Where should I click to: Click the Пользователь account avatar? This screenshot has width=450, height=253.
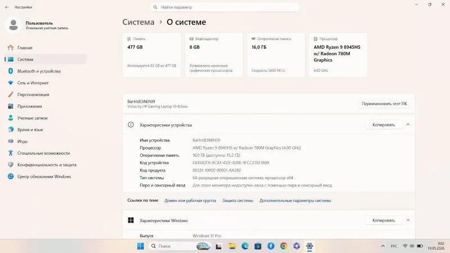(13, 25)
